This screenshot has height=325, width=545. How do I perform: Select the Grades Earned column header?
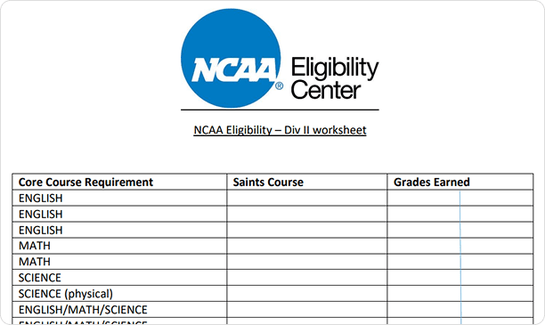[431, 183]
